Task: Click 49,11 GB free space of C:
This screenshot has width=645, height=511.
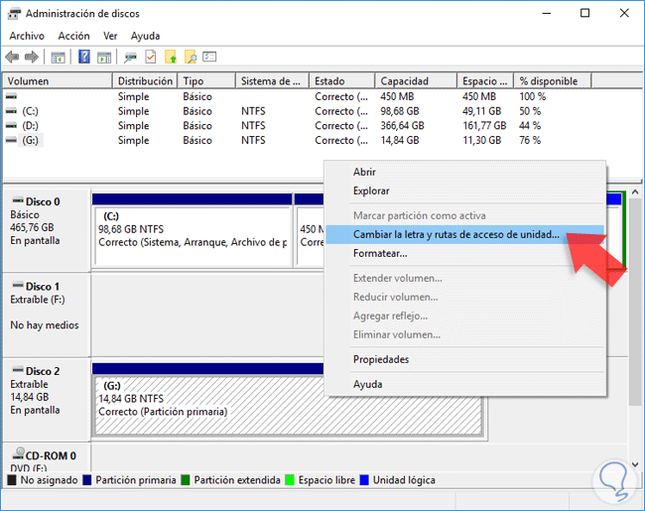Action: tap(481, 111)
